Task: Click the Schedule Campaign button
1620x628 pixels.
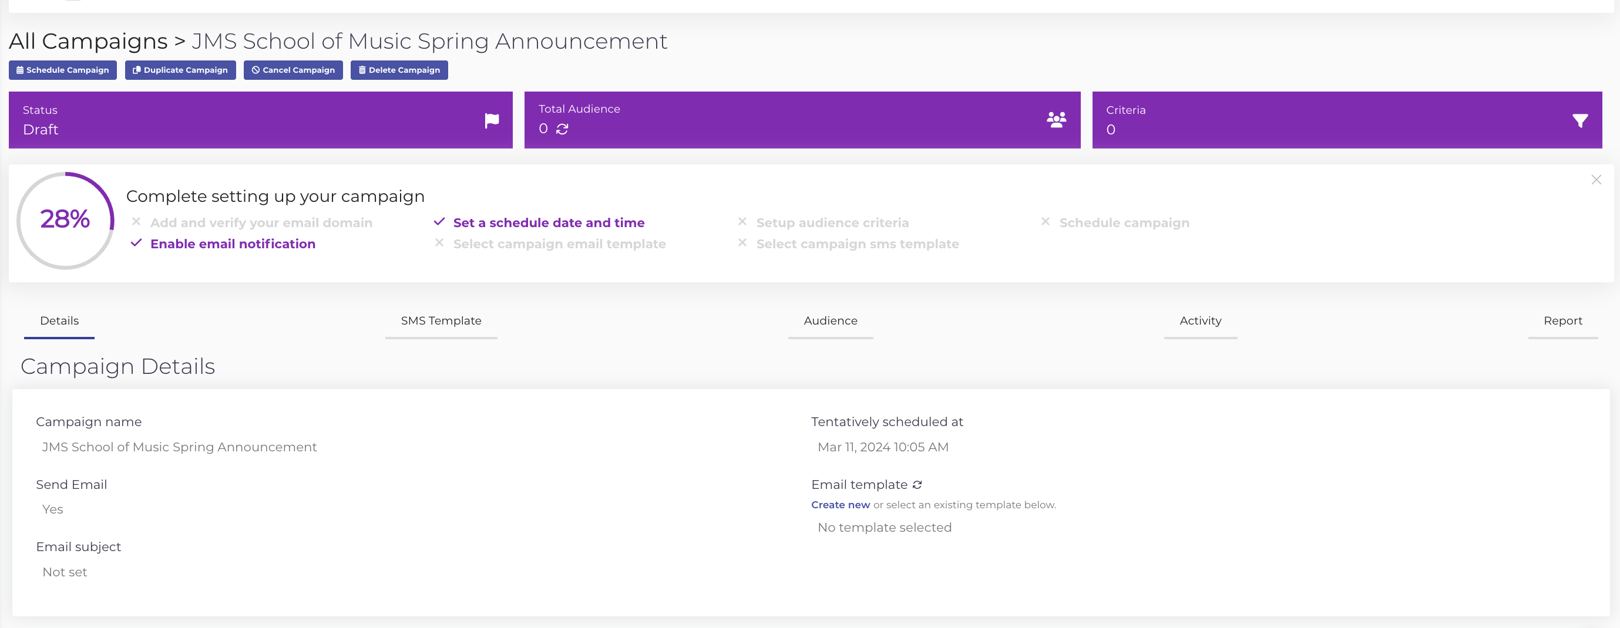Action: [x=62, y=70]
